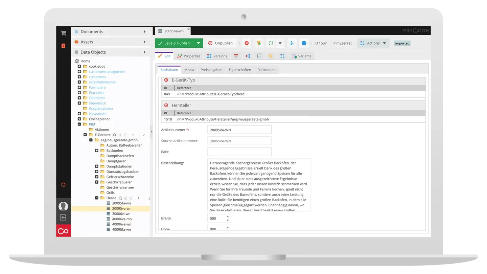Open the user avatar icon at bottom left

point(63,206)
